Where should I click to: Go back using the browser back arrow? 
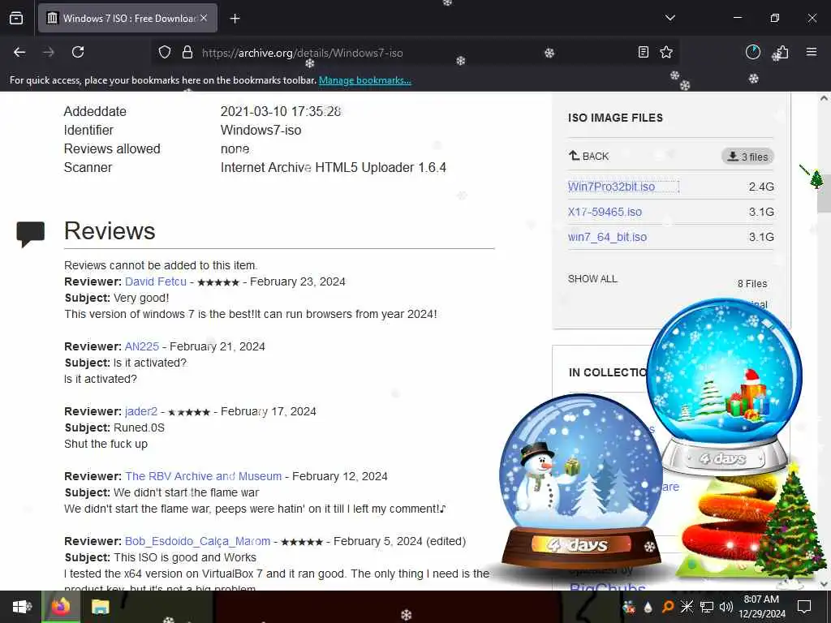tap(19, 52)
